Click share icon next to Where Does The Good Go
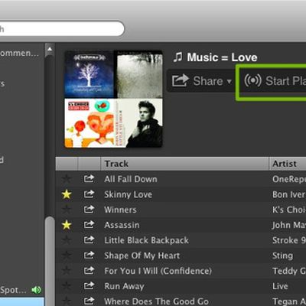 89,301
